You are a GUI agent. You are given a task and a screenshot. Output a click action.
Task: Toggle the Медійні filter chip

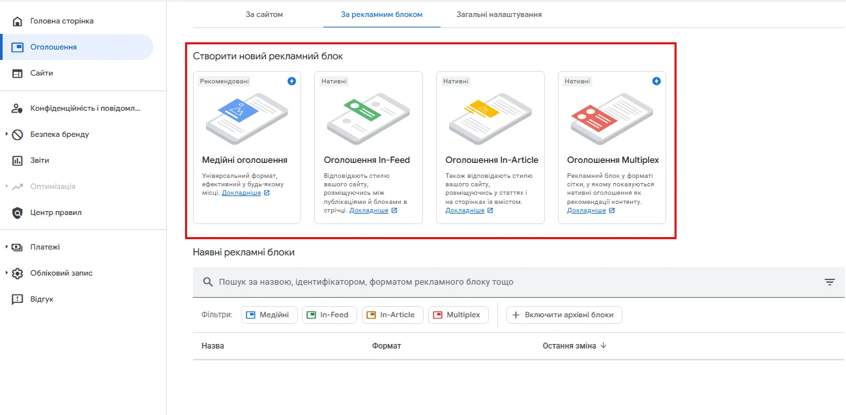269,315
